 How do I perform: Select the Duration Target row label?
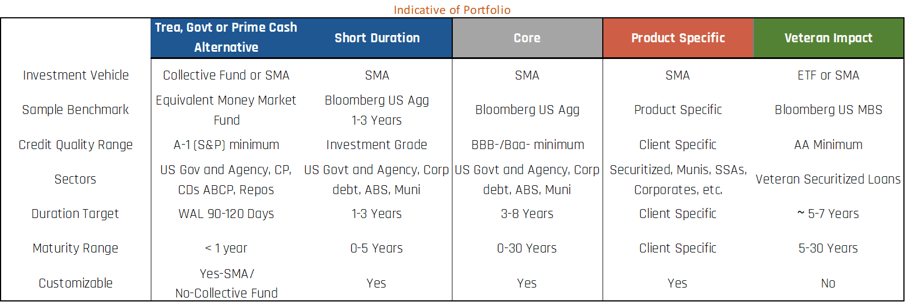[x=75, y=214]
